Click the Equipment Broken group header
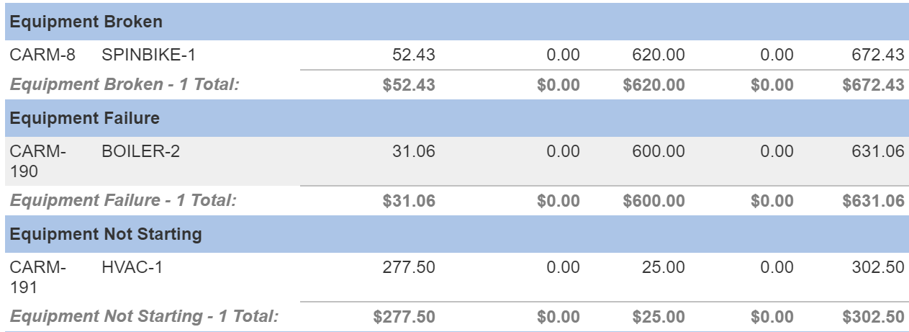This screenshot has height=332, width=909. tap(456, 22)
